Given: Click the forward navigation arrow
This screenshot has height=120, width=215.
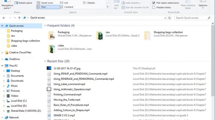Looking at the screenshot, I should point(10,18).
